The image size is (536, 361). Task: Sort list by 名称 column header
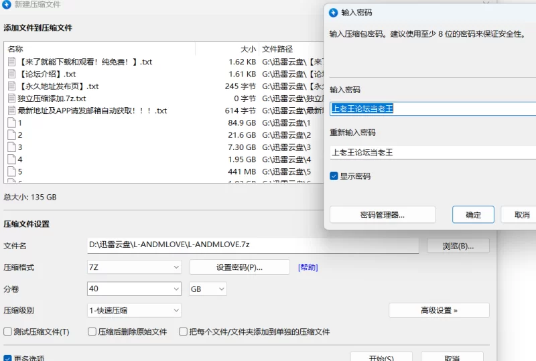[100, 49]
